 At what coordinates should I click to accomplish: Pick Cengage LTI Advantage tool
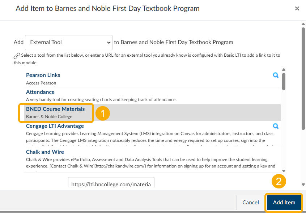click(55, 126)
